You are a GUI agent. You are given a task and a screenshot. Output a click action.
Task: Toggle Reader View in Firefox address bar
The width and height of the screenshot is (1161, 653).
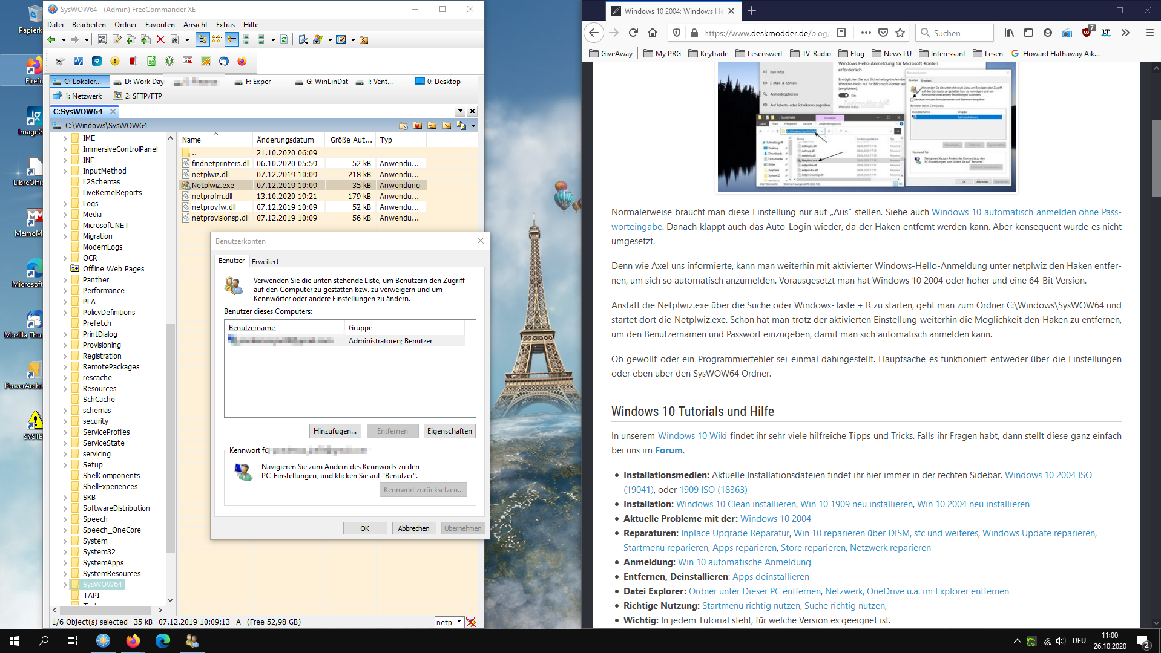841,33
